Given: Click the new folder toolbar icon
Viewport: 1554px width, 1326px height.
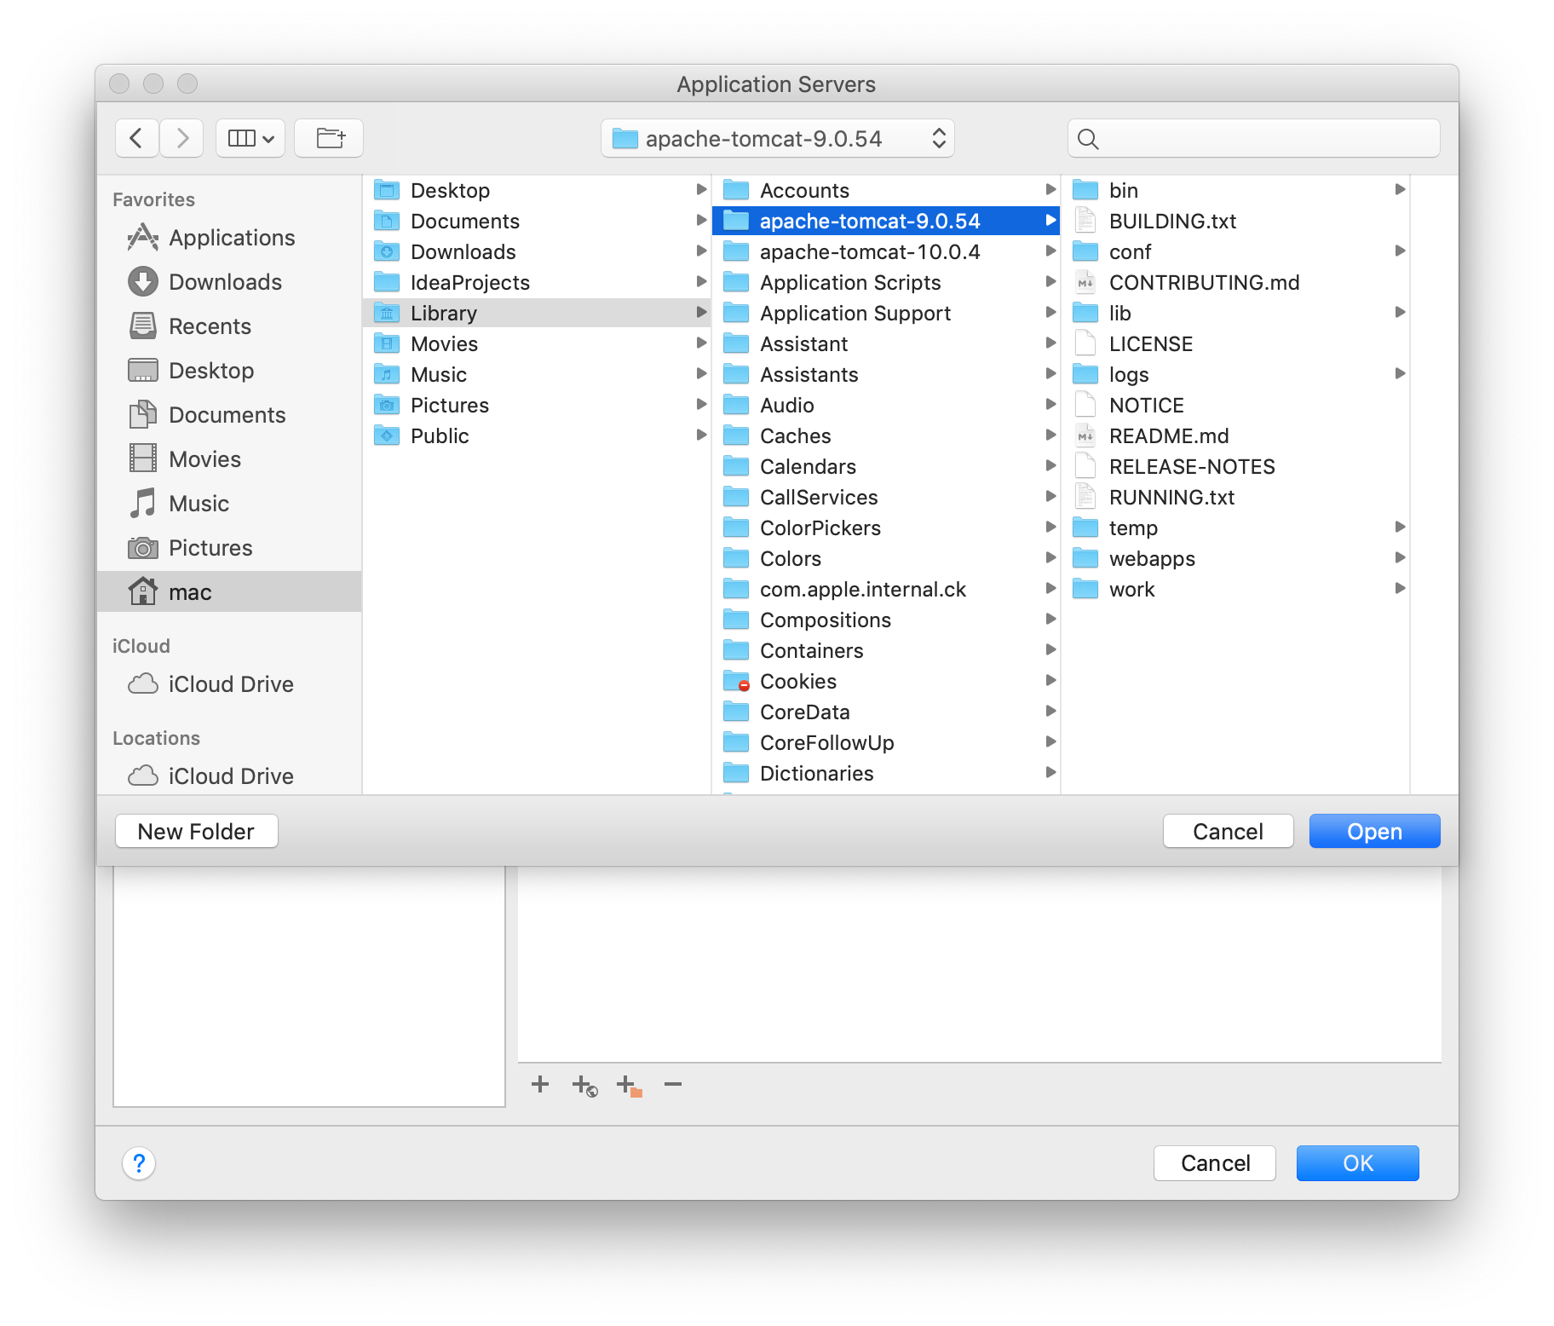Looking at the screenshot, I should coord(329,138).
